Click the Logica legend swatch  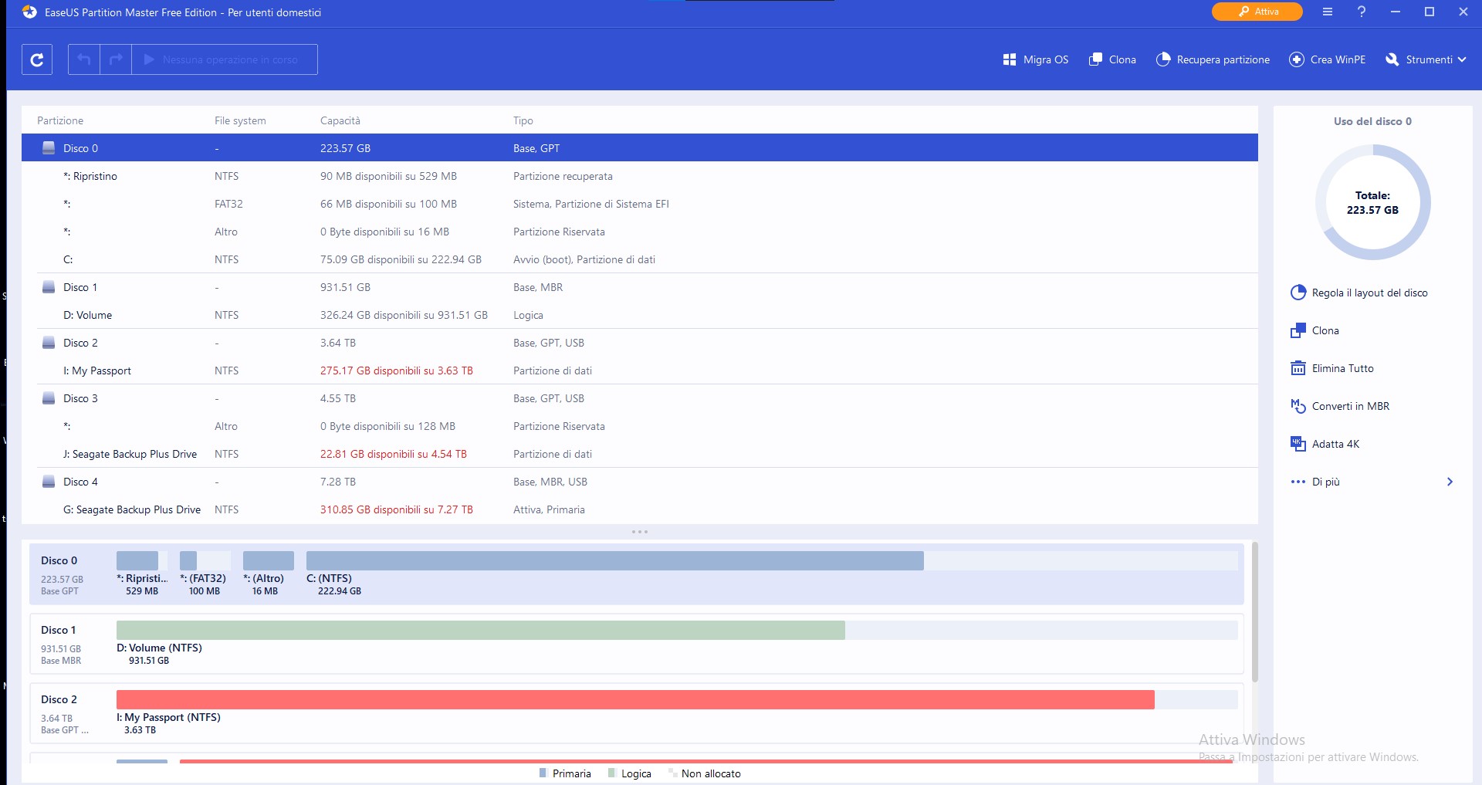pyautogui.click(x=612, y=773)
